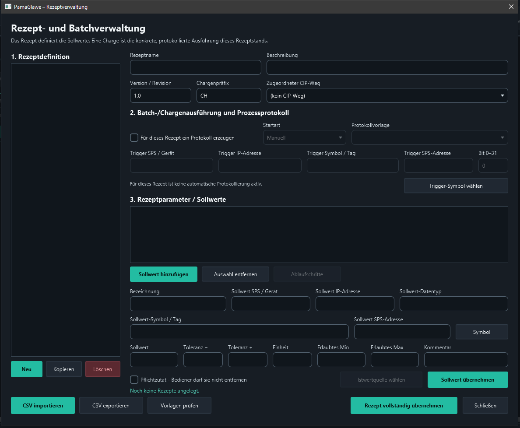Click the Bit 0–31 field

(493, 165)
